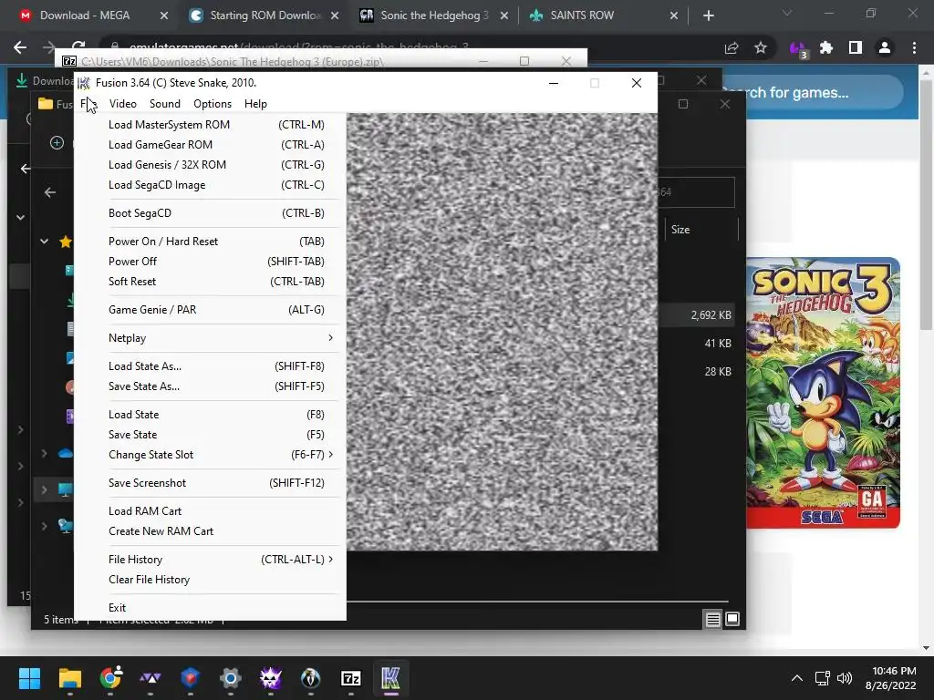Open settings gear app on taskbar
This screenshot has width=934, height=700.
point(230,678)
